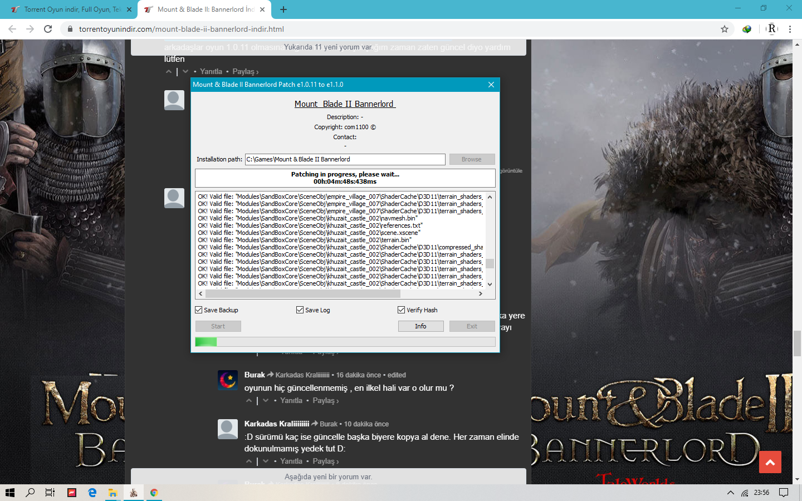The width and height of the screenshot is (802, 501).
Task: Click the log's vertical scrollbar thumb
Action: tap(490, 264)
